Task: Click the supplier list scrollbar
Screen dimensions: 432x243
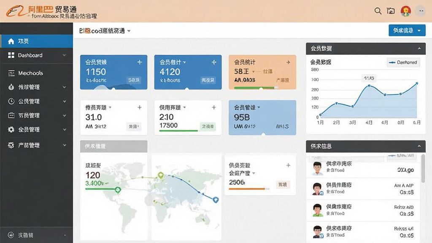Action: pyautogui.click(x=423, y=168)
